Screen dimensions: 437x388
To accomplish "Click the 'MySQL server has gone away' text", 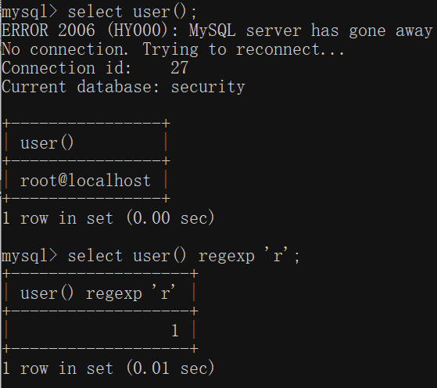I will click(x=311, y=31).
